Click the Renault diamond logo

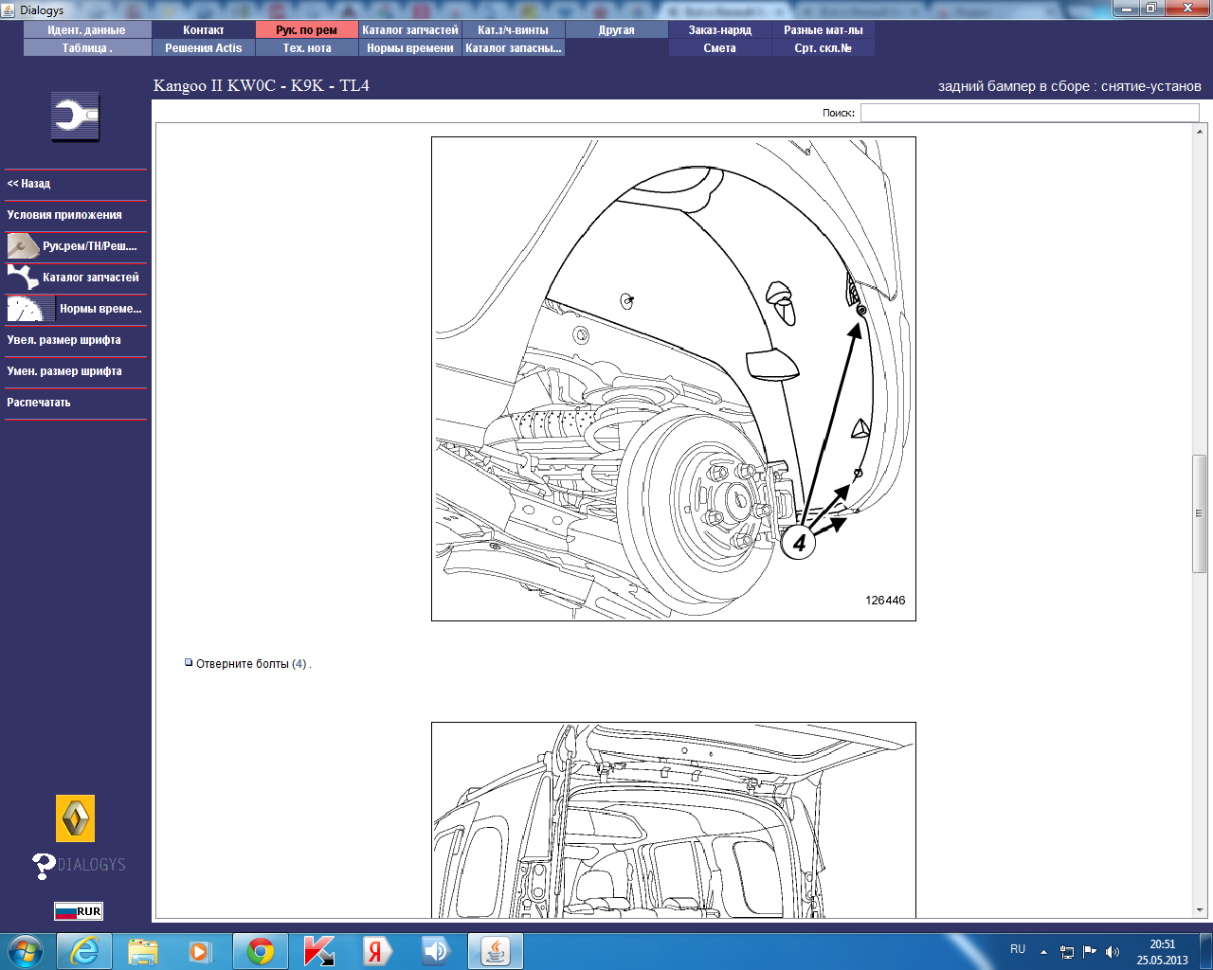[75, 818]
